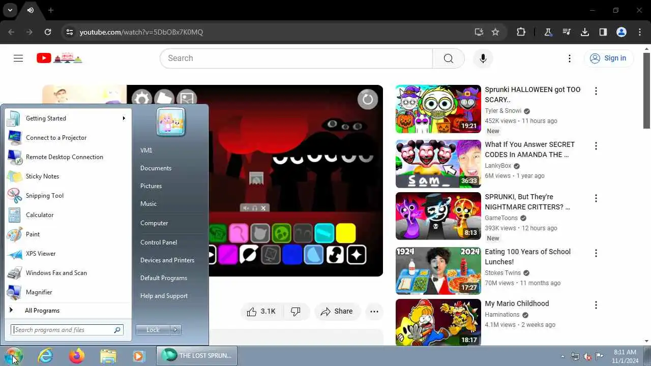Open Calculator from Start menu

(67, 215)
